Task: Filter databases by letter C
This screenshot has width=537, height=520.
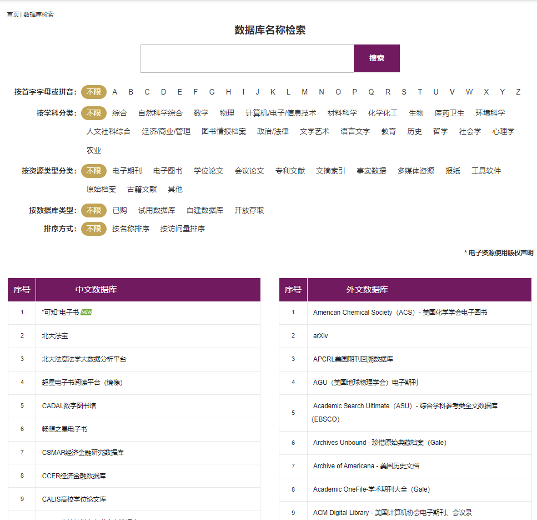Action: [x=147, y=92]
